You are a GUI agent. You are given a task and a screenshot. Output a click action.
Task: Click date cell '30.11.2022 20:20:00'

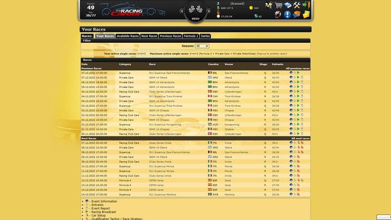tap(94, 134)
